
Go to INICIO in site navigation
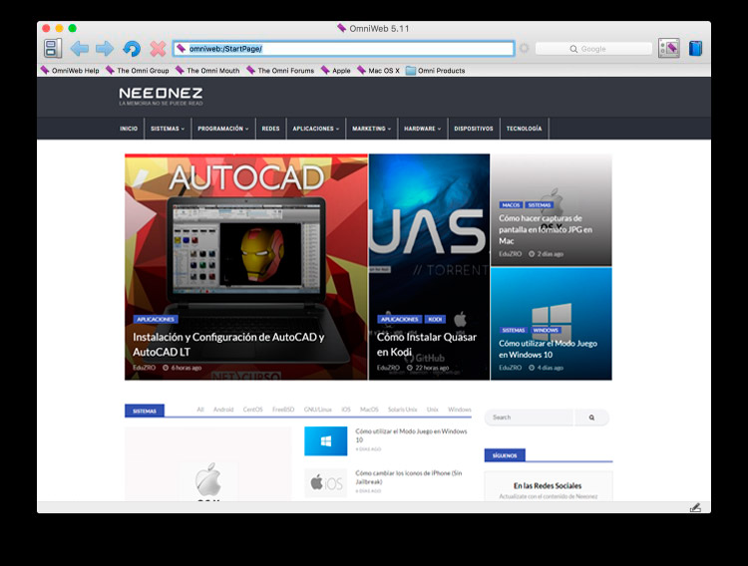(129, 129)
